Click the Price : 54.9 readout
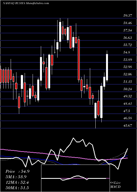The image size is (137, 192). pos(17,171)
